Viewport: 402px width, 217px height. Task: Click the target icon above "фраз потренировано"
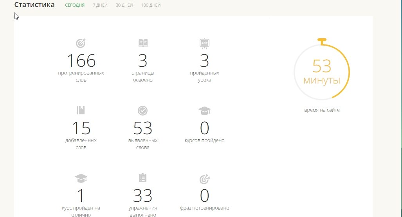click(204, 179)
